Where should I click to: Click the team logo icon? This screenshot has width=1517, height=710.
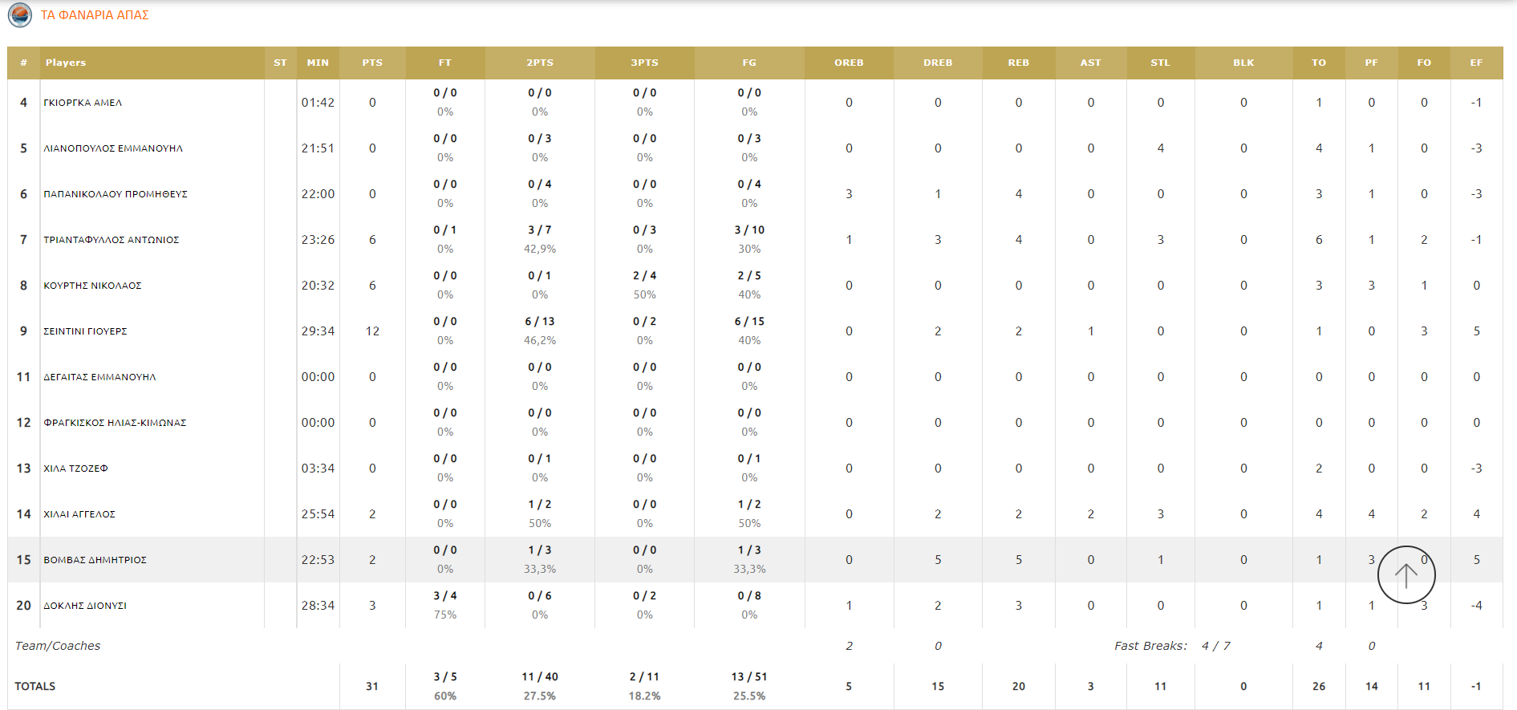click(x=19, y=14)
